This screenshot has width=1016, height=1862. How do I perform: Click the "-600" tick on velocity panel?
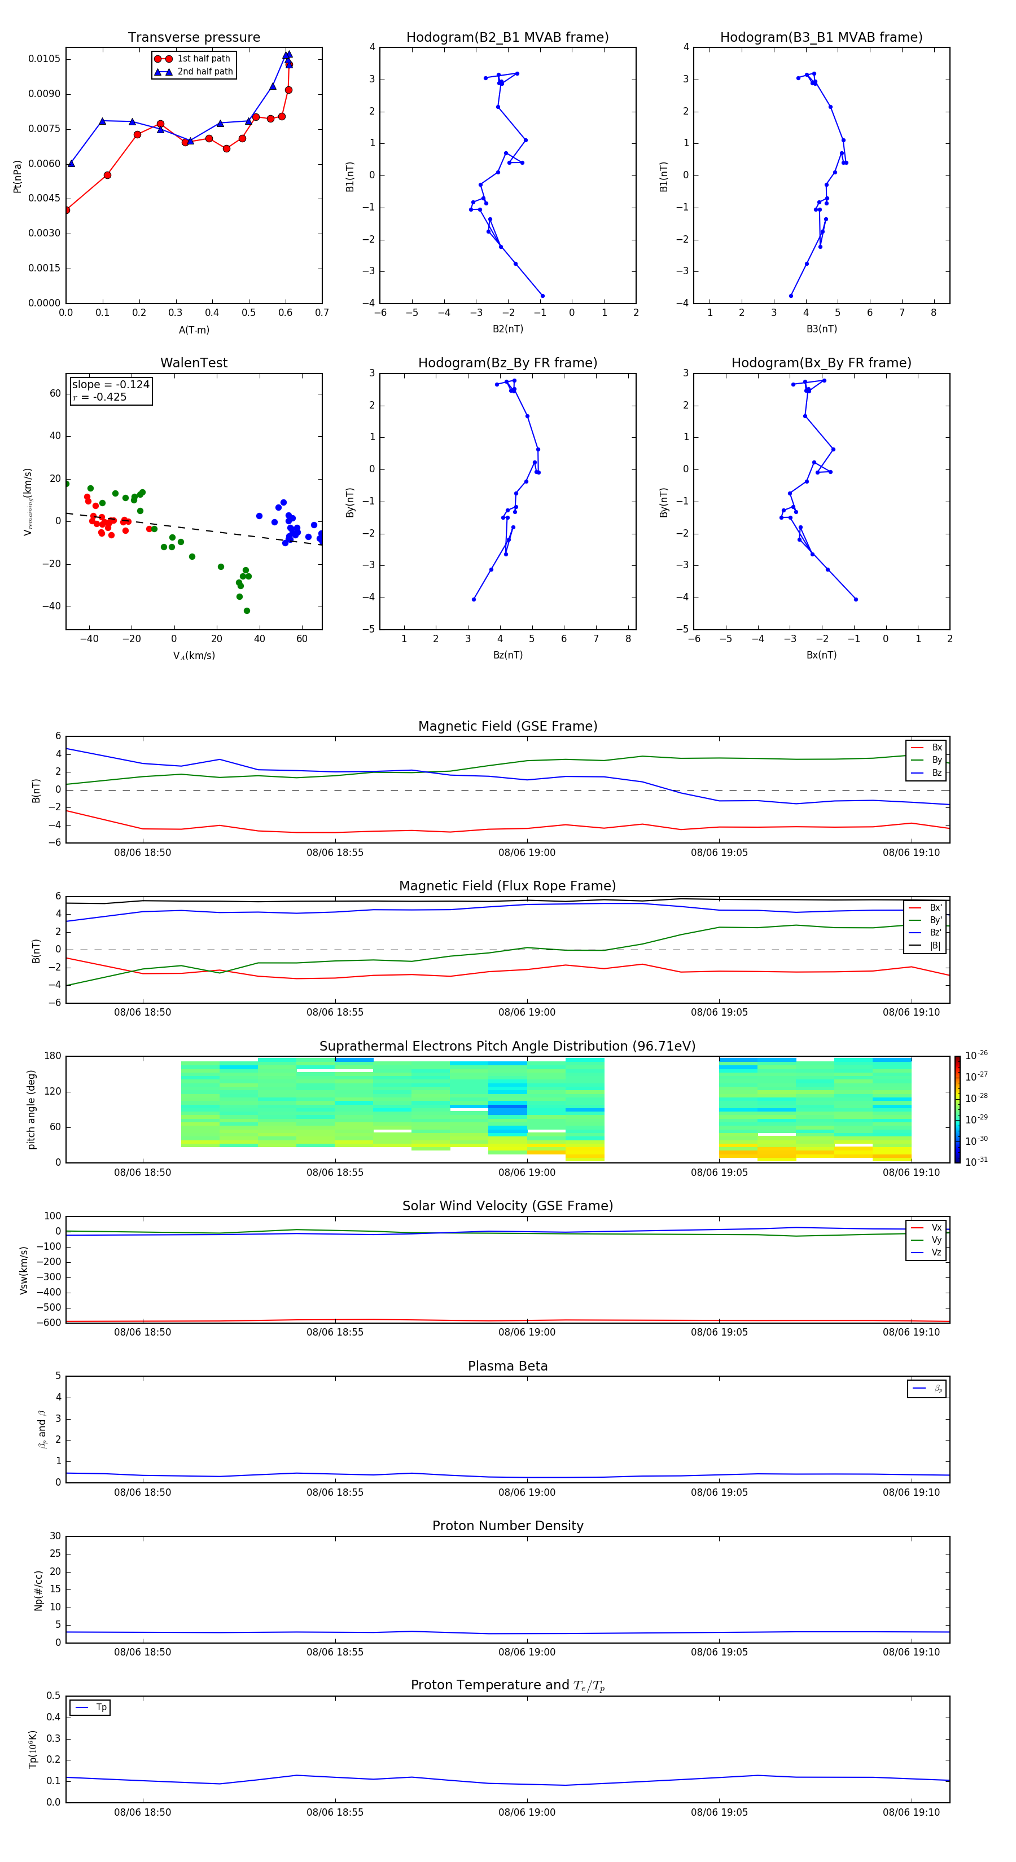pyautogui.click(x=48, y=1323)
